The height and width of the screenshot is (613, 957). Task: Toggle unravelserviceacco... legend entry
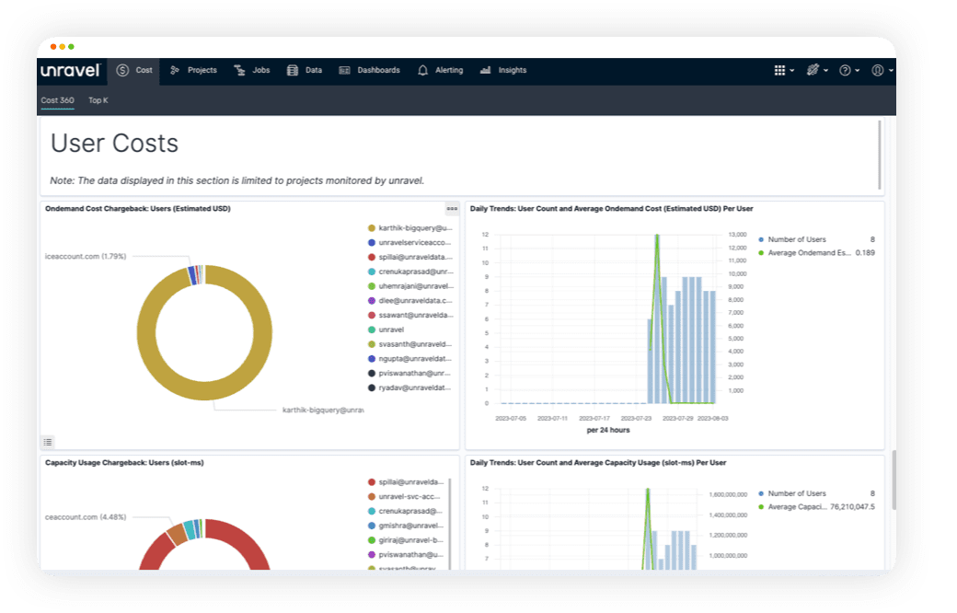[410, 243]
